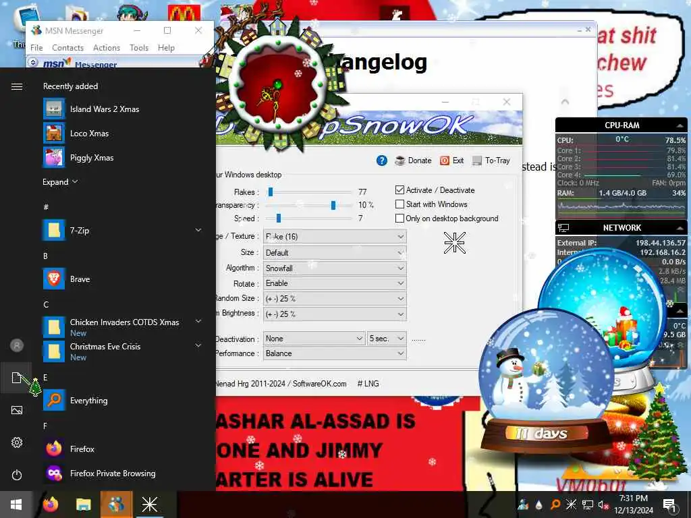Open Help menu in MSN Messenger

click(x=166, y=48)
